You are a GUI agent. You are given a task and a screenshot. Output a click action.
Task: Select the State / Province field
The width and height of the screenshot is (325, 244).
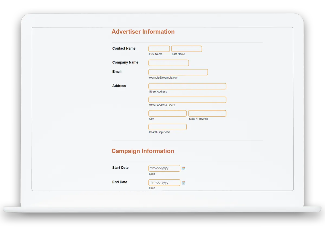tap(207, 113)
